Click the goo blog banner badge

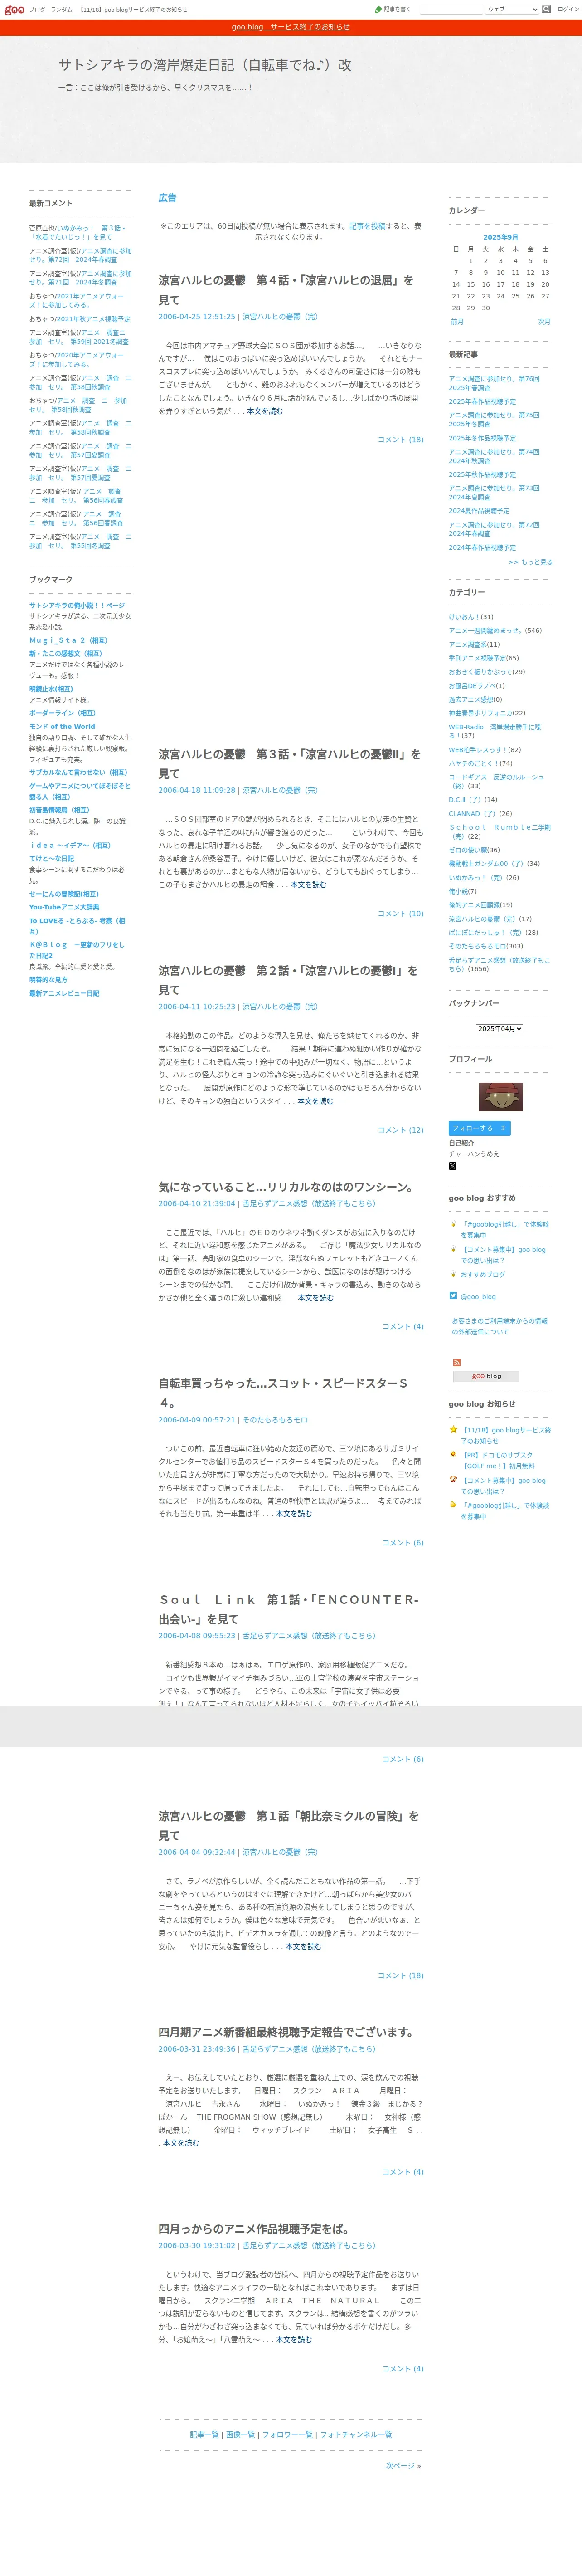coord(486,1376)
